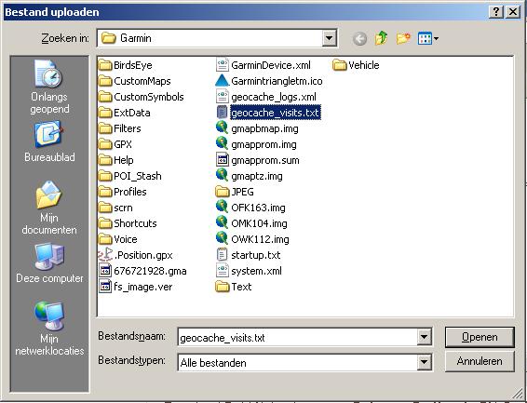527x403 pixels.
Task: Click the Openen button
Action: click(480, 337)
